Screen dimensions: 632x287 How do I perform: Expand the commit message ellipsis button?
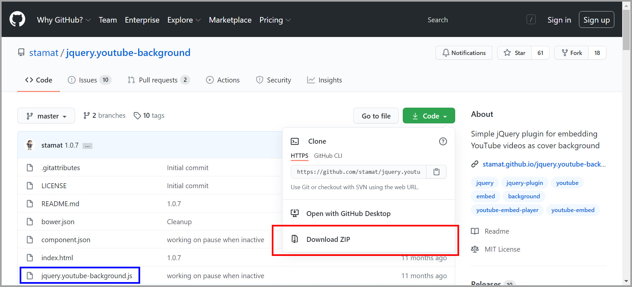(x=87, y=146)
